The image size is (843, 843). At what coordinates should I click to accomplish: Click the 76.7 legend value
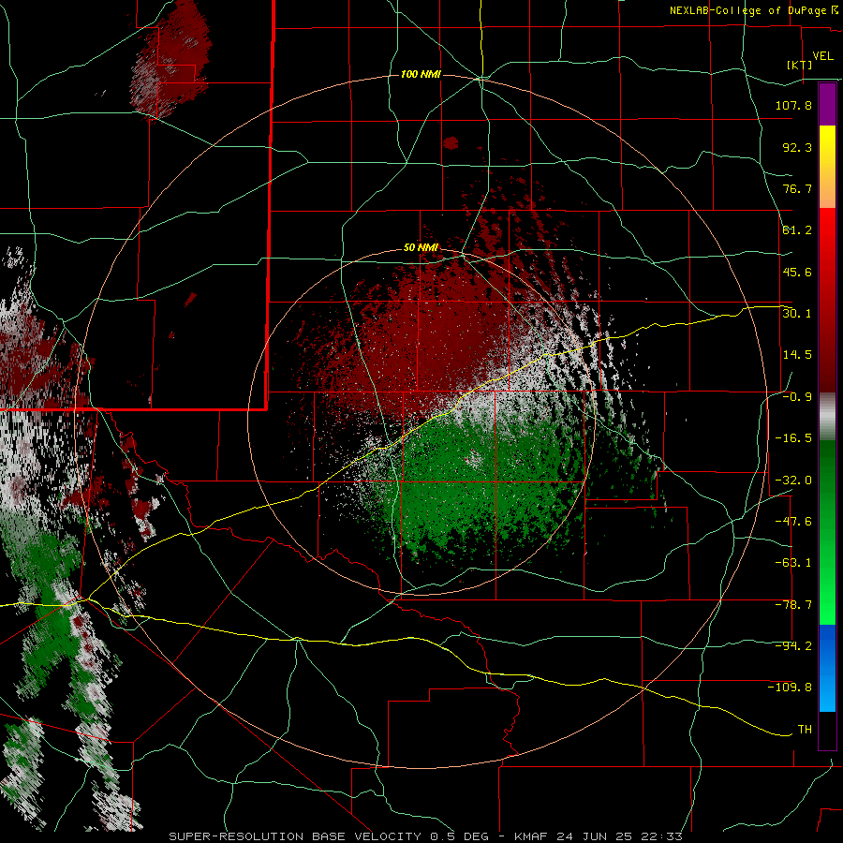pyautogui.click(x=797, y=188)
